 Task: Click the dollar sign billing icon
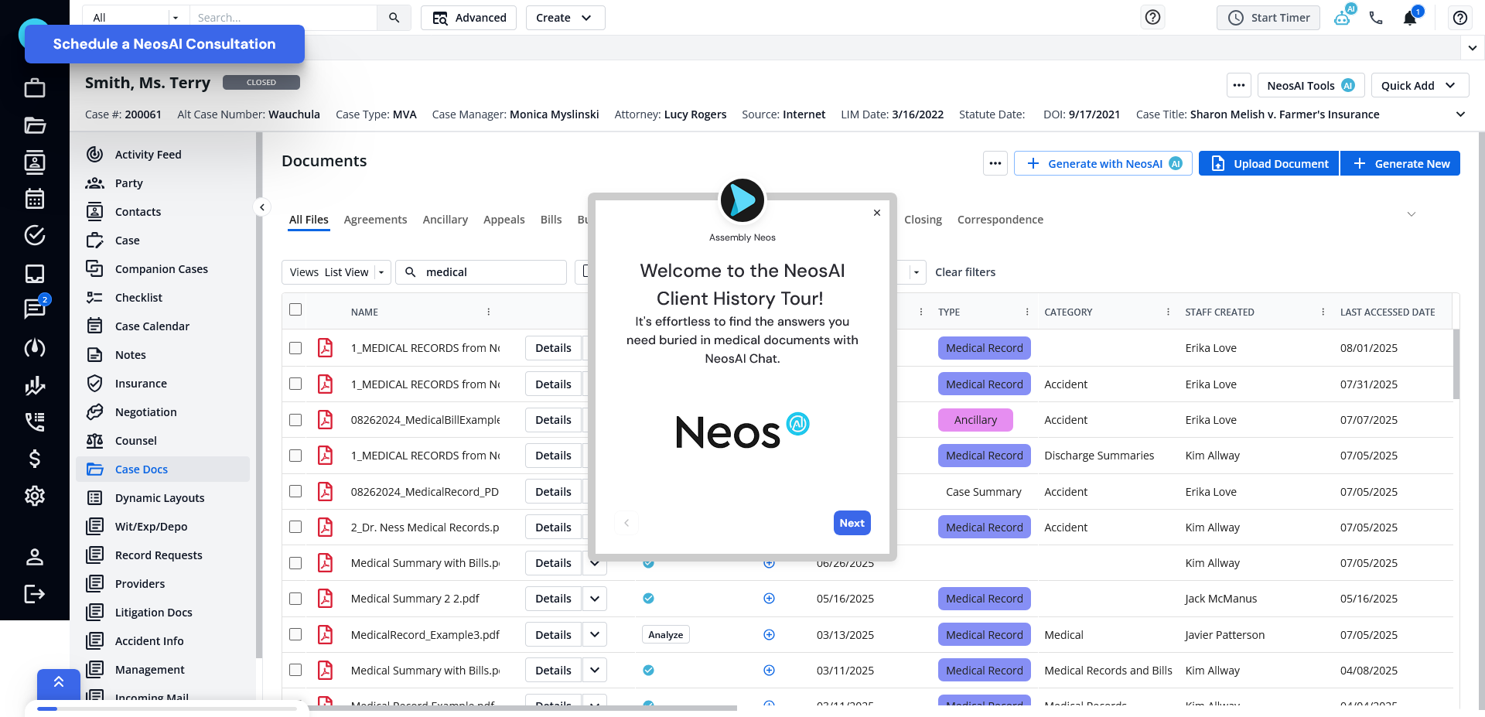[x=35, y=459]
